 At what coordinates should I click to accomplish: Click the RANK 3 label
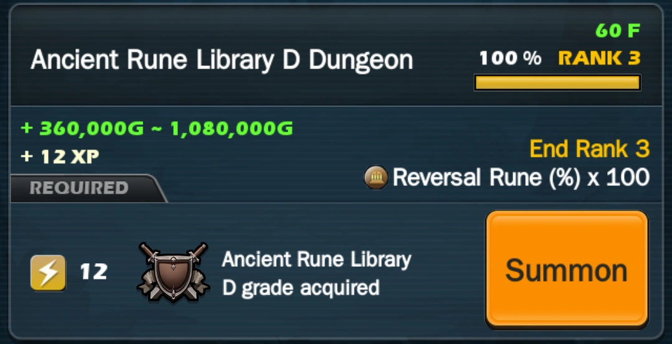pyautogui.click(x=599, y=58)
